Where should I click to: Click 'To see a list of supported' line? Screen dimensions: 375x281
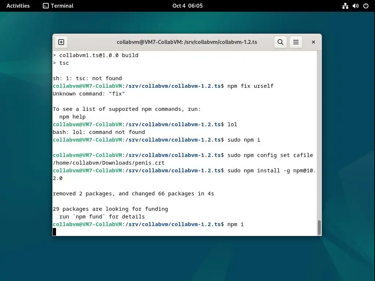pyautogui.click(x=126, y=109)
